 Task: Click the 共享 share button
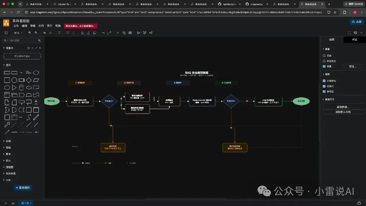tap(357, 22)
